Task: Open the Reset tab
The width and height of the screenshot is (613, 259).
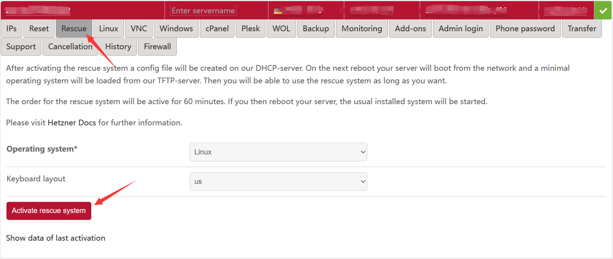Action: tap(39, 29)
